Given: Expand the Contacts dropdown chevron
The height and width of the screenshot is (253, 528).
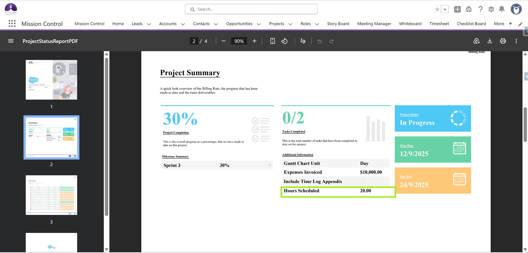Looking at the screenshot, I should coord(216,24).
